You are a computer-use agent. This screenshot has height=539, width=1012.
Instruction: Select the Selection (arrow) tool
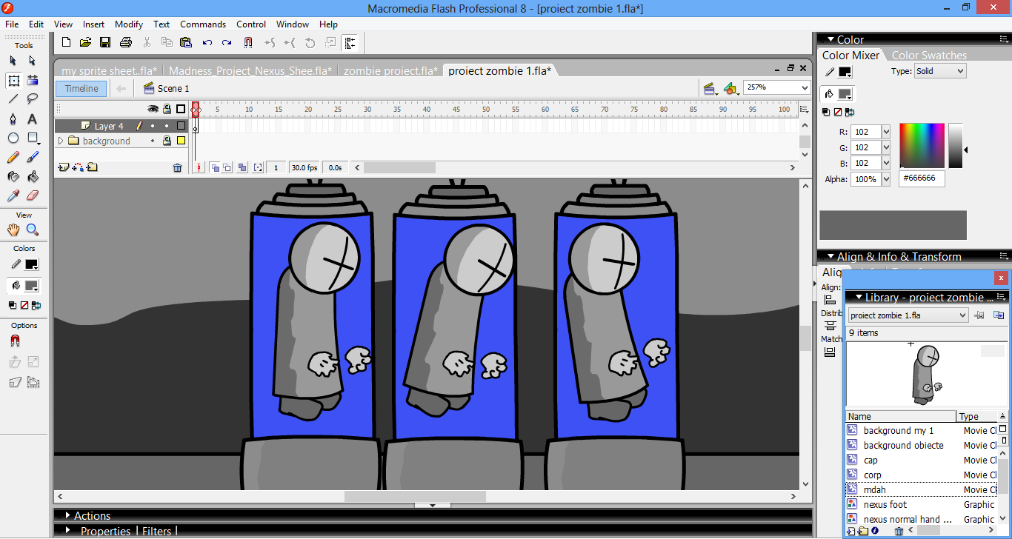(x=13, y=61)
